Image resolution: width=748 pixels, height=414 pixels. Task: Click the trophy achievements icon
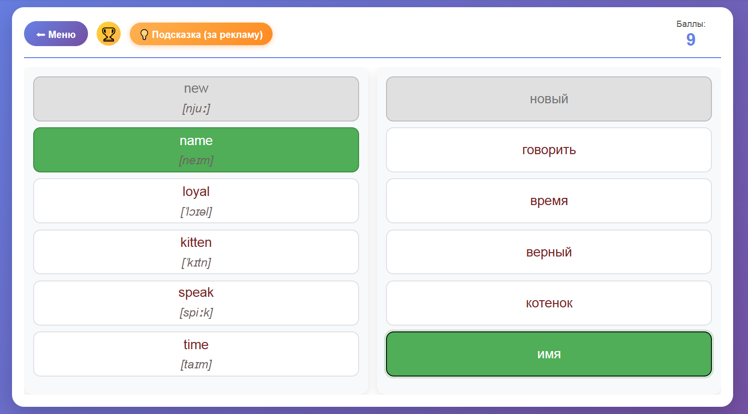point(109,34)
